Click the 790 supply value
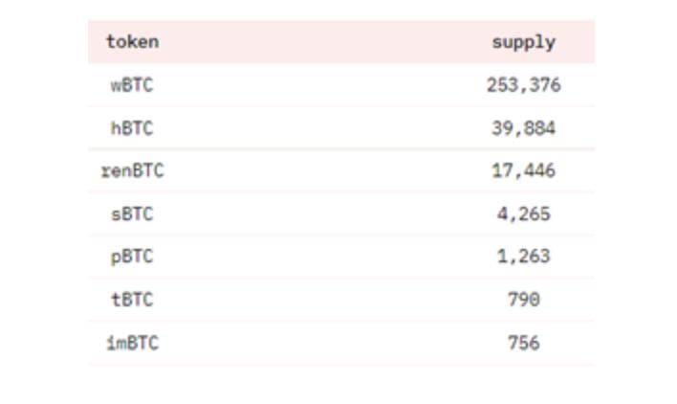This screenshot has height=404, width=677. [x=523, y=300]
